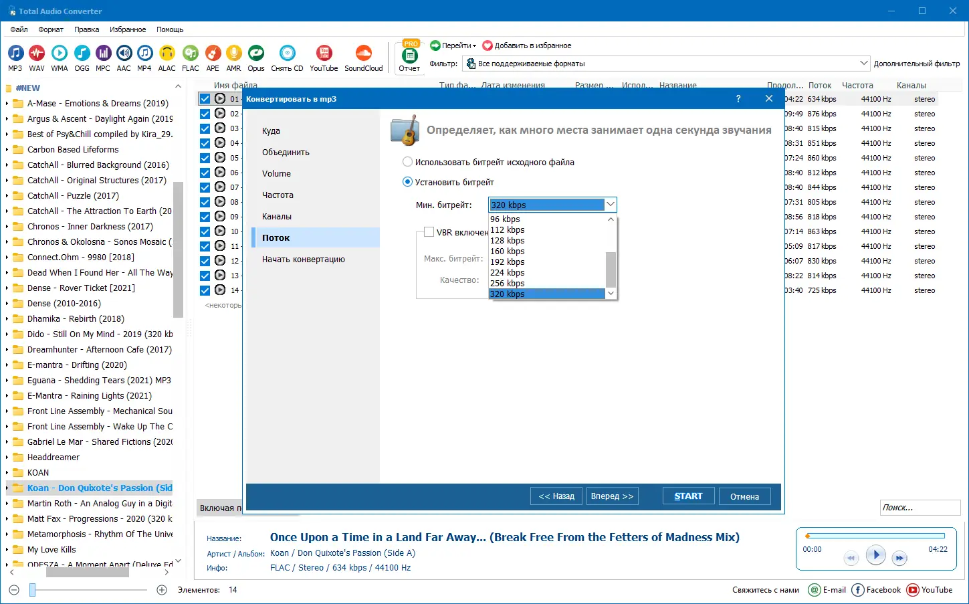Click the START button
Image resolution: width=969 pixels, height=604 pixels.
(689, 496)
